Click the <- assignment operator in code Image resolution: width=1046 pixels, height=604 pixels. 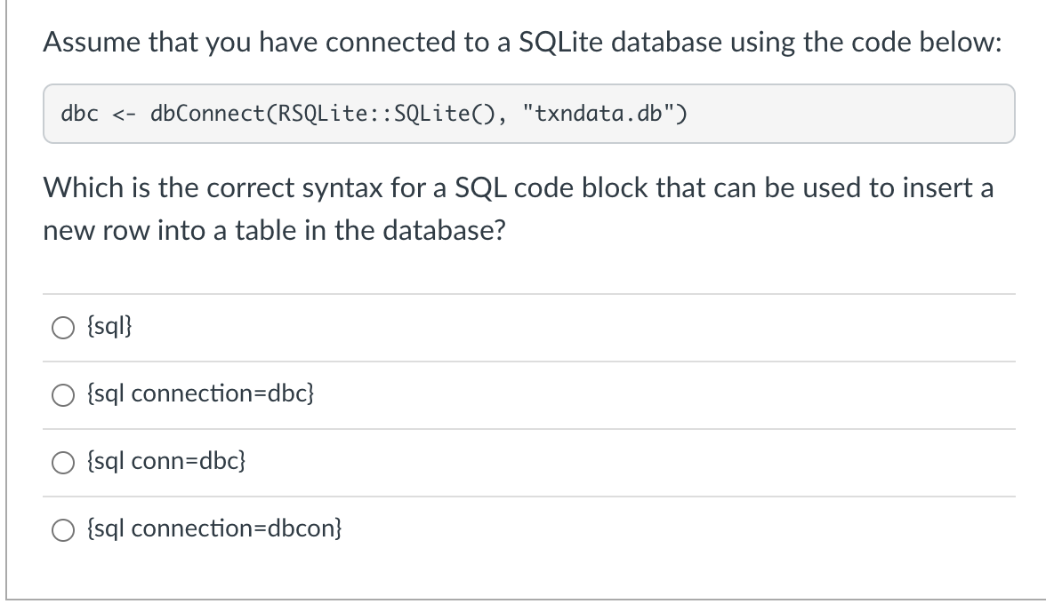(x=125, y=115)
